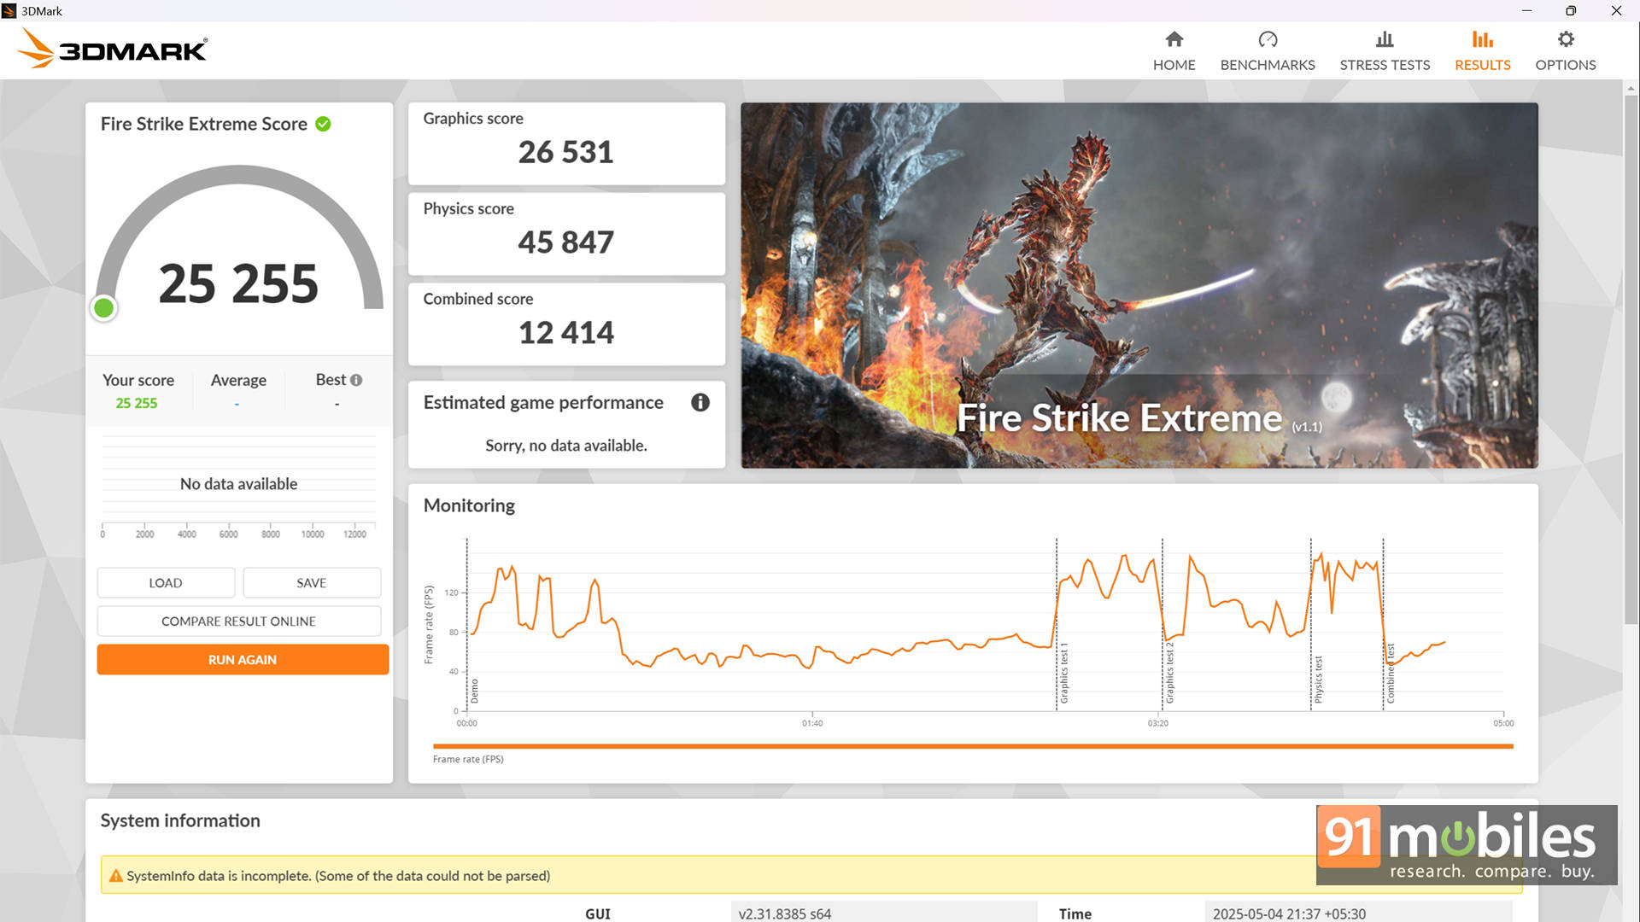Click the Graphics test 2 marker line
The width and height of the screenshot is (1640, 922).
pos(1163,624)
